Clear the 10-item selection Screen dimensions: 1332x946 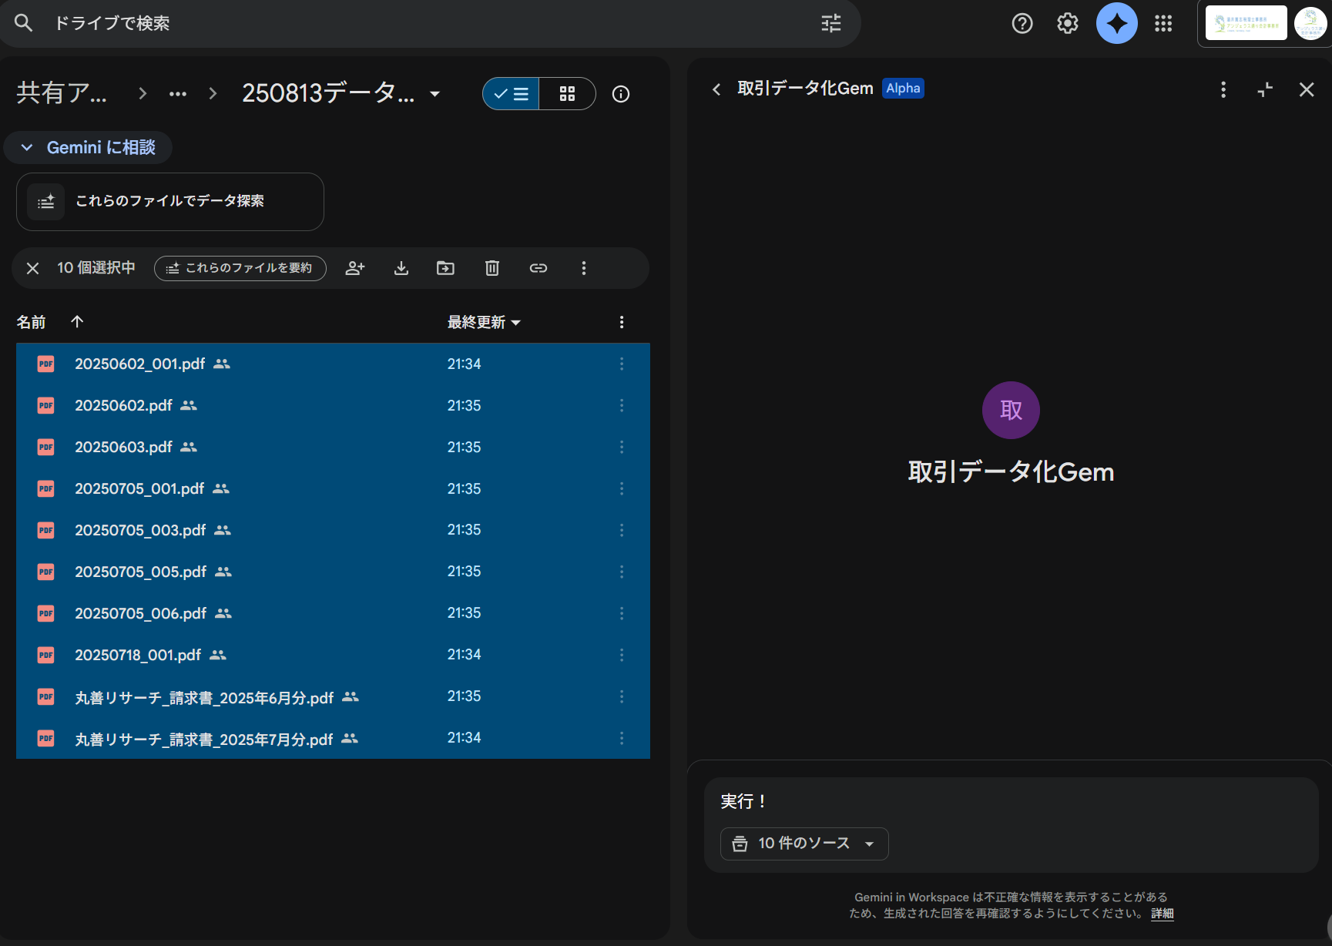pos(32,268)
